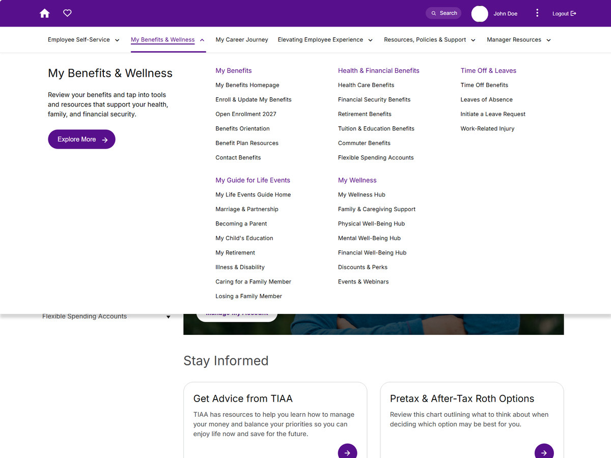Screen dimensions: 611x458
Task: Select Elevating Employee Experience menu label
Action: 320,40
